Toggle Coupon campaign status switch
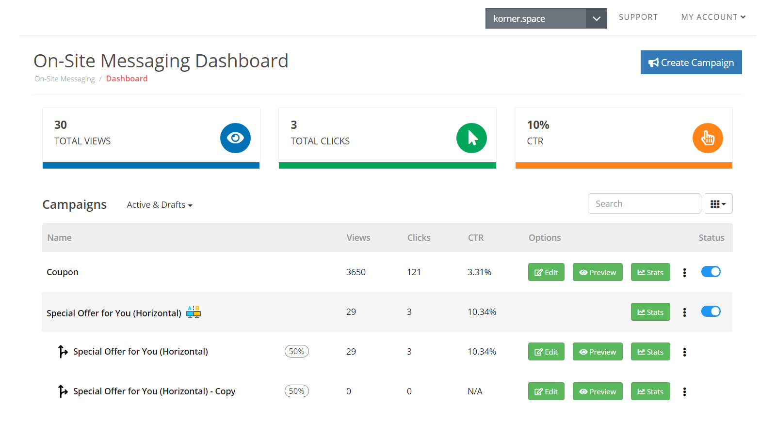Image resolution: width=776 pixels, height=436 pixels. tap(711, 272)
